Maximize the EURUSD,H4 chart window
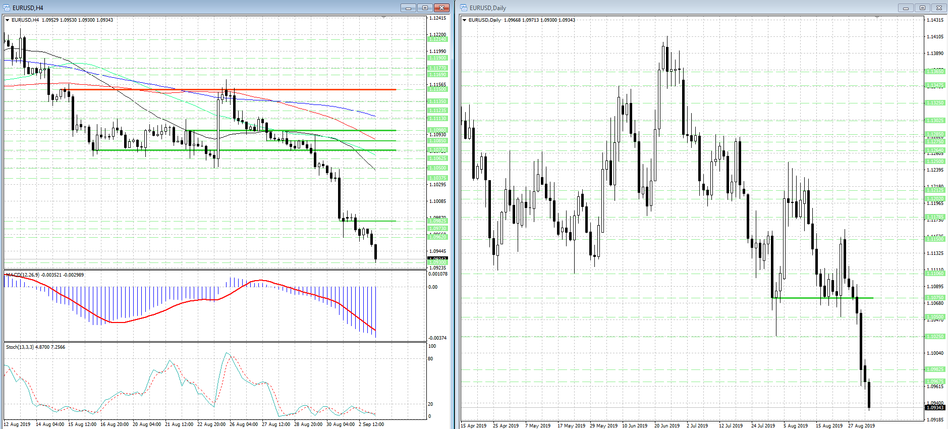The height and width of the screenshot is (429, 948). coord(425,8)
